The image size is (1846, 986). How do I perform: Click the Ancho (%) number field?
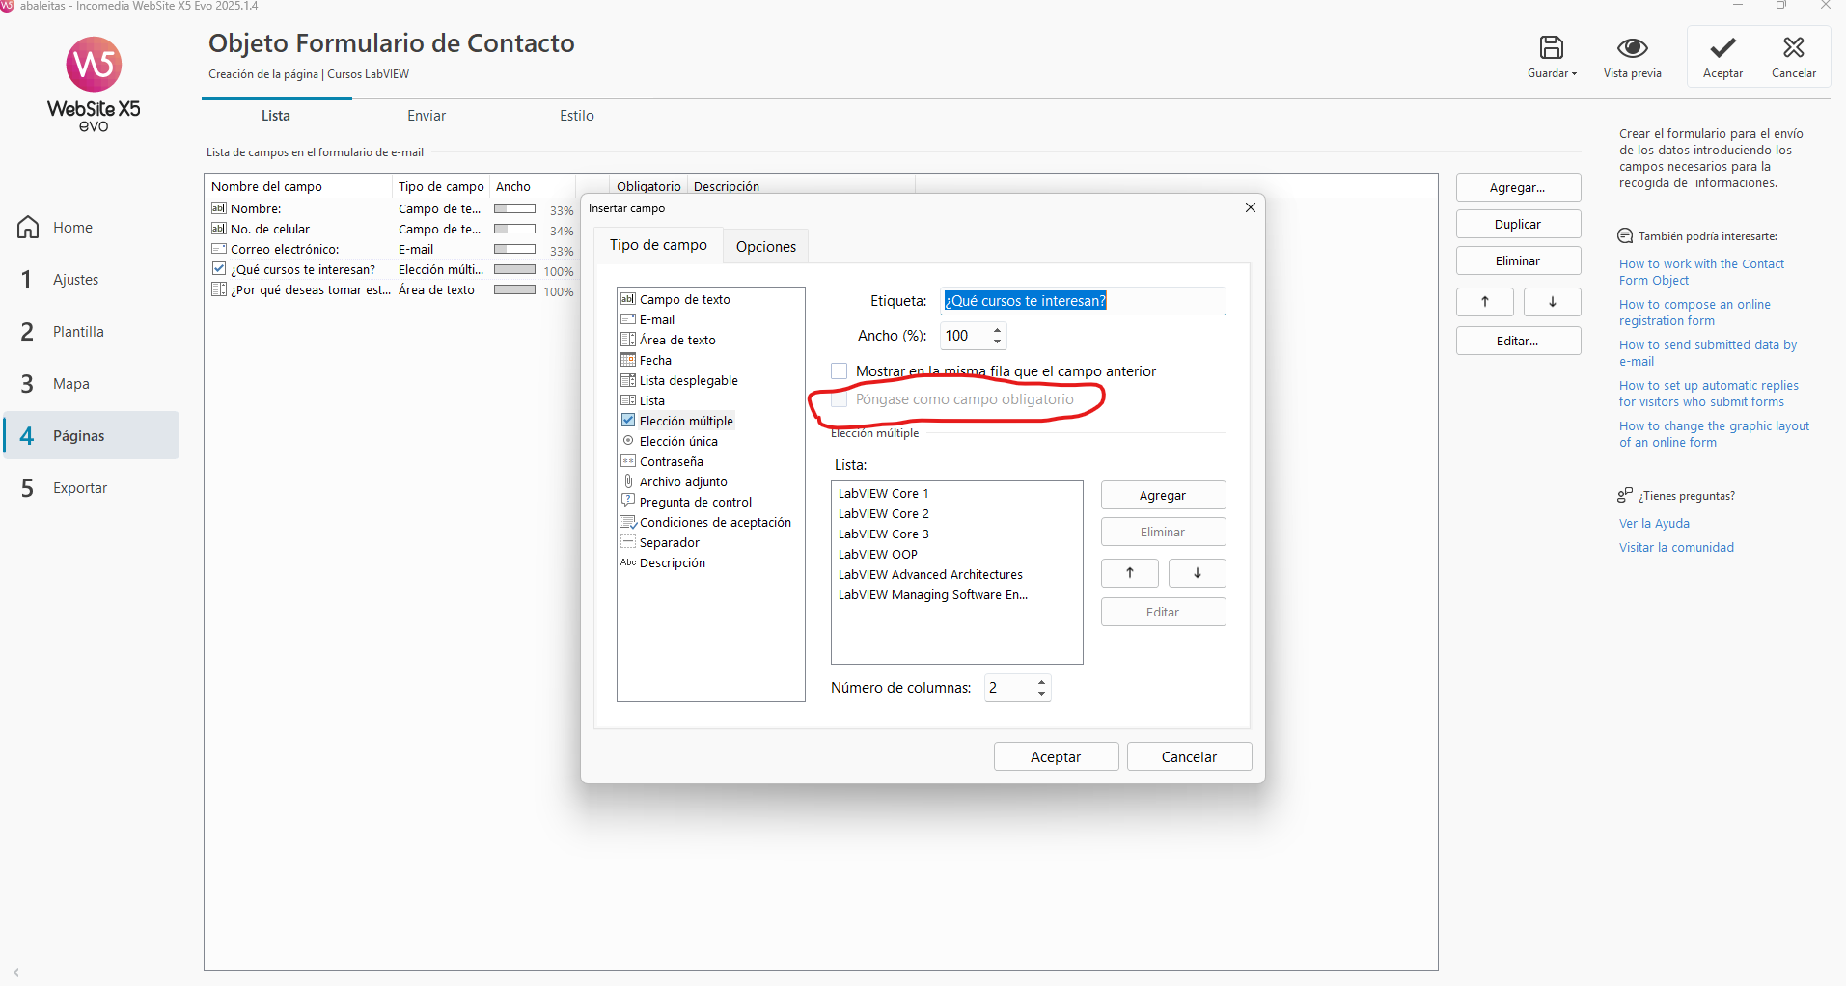[x=965, y=336]
